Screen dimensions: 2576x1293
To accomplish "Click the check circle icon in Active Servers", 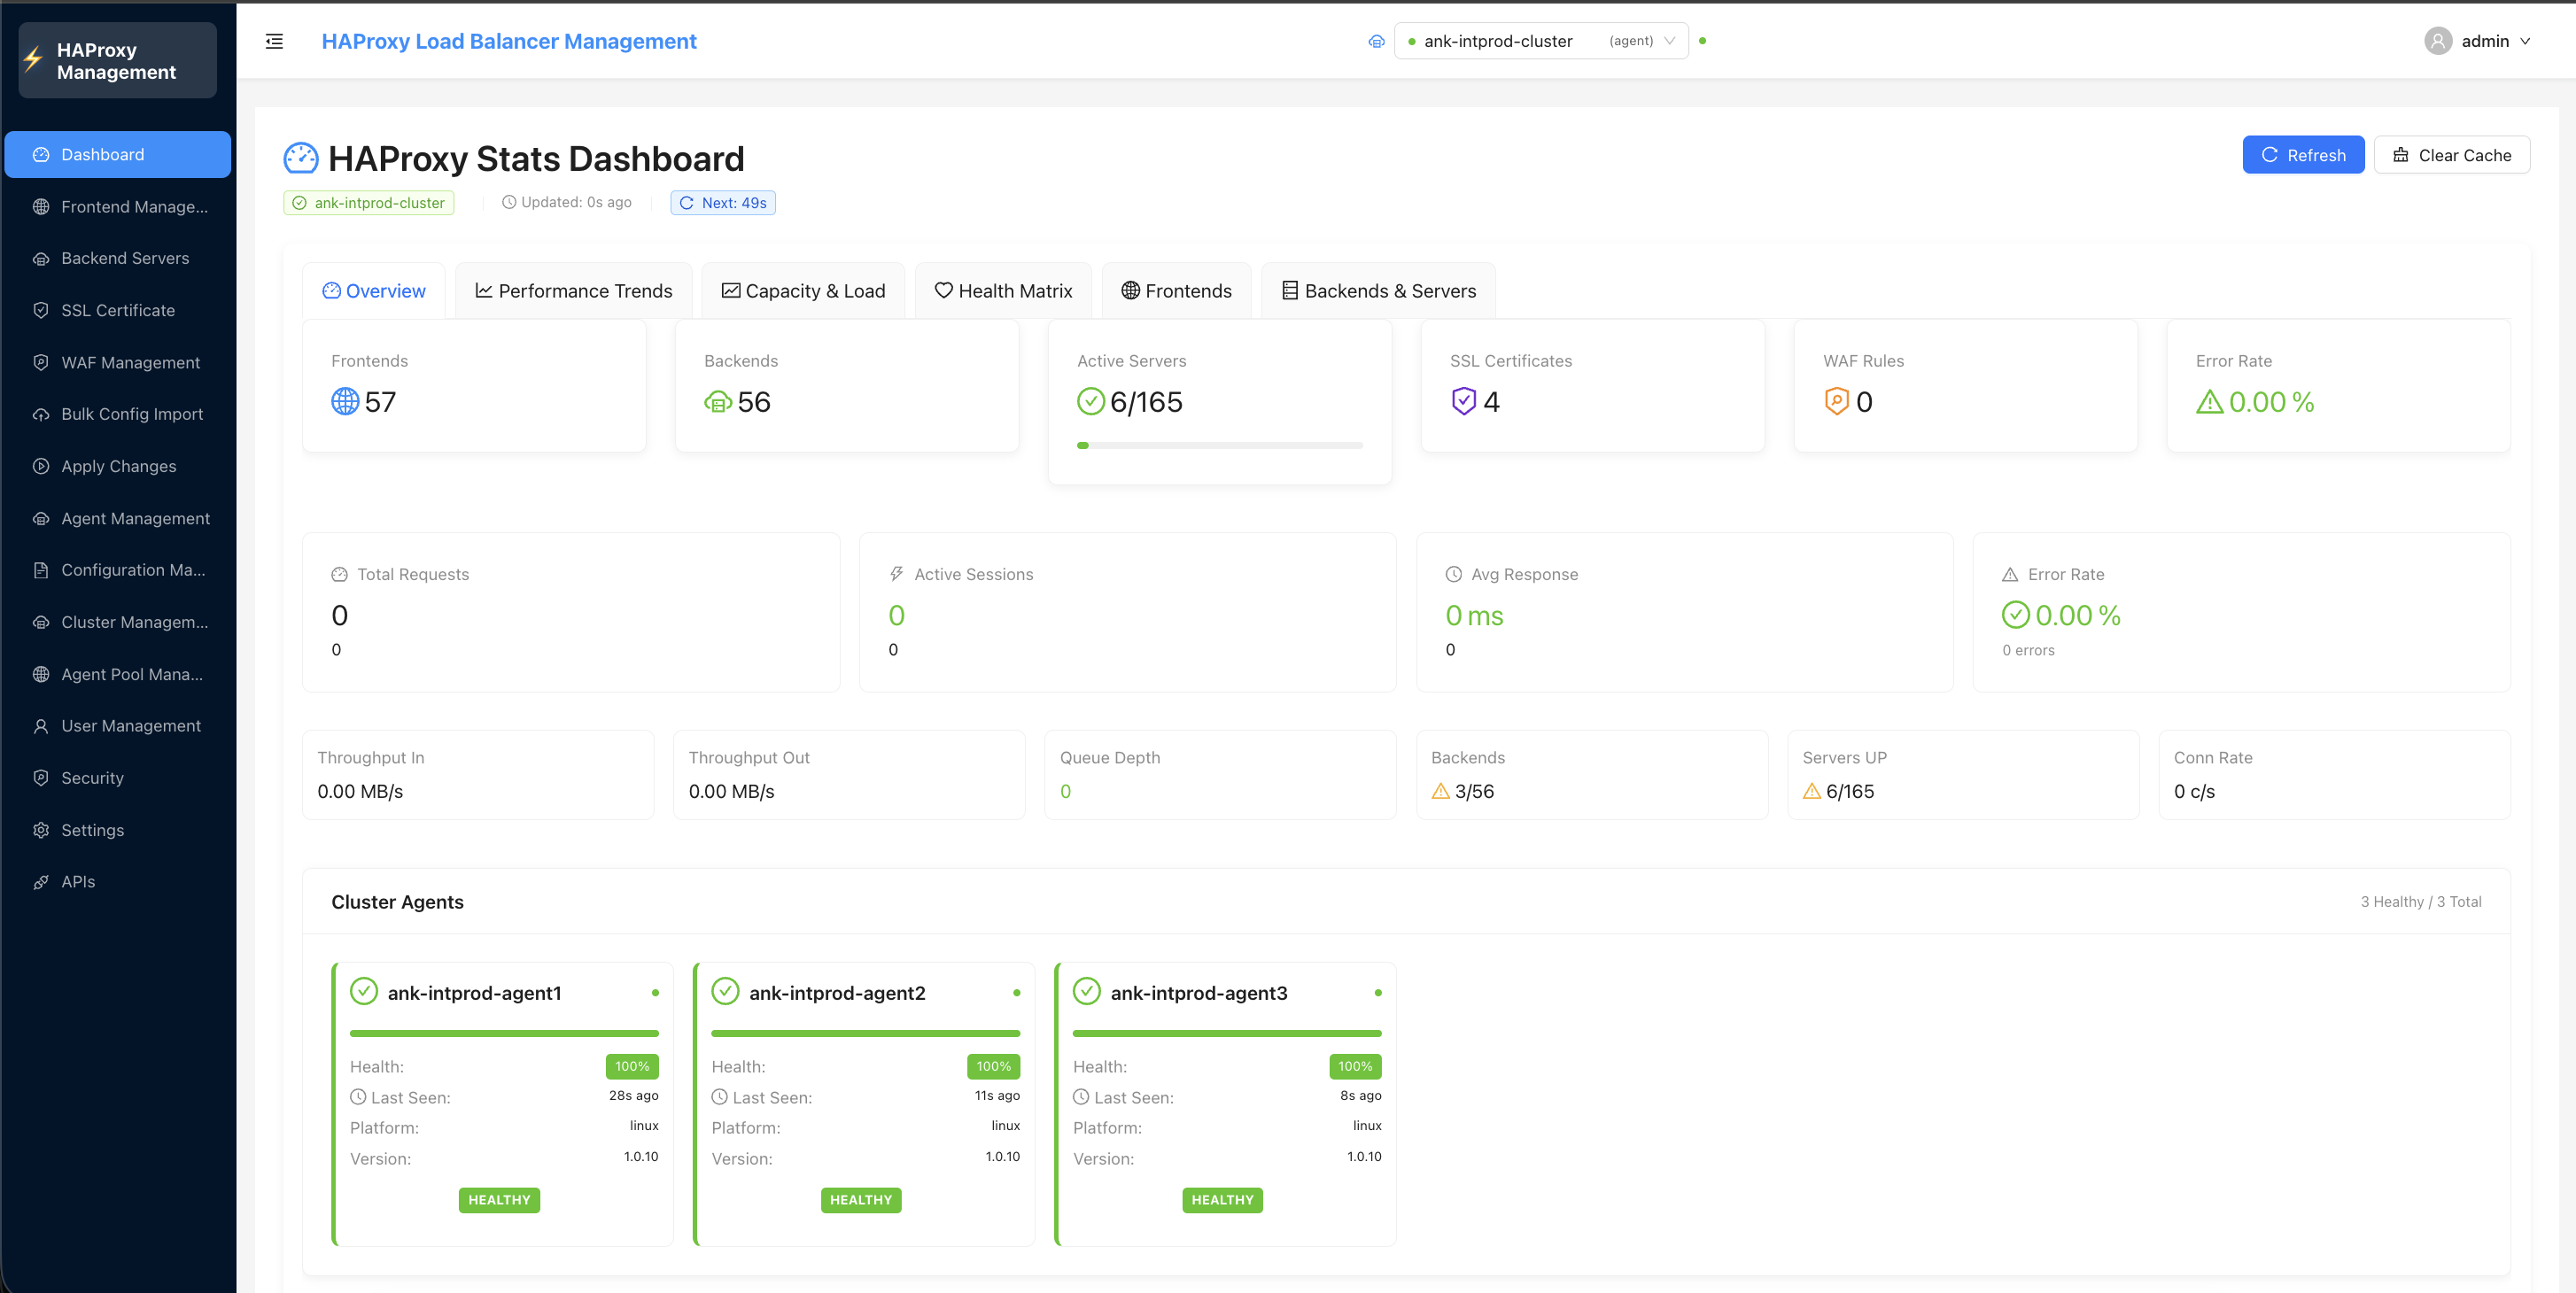I will click(1090, 401).
